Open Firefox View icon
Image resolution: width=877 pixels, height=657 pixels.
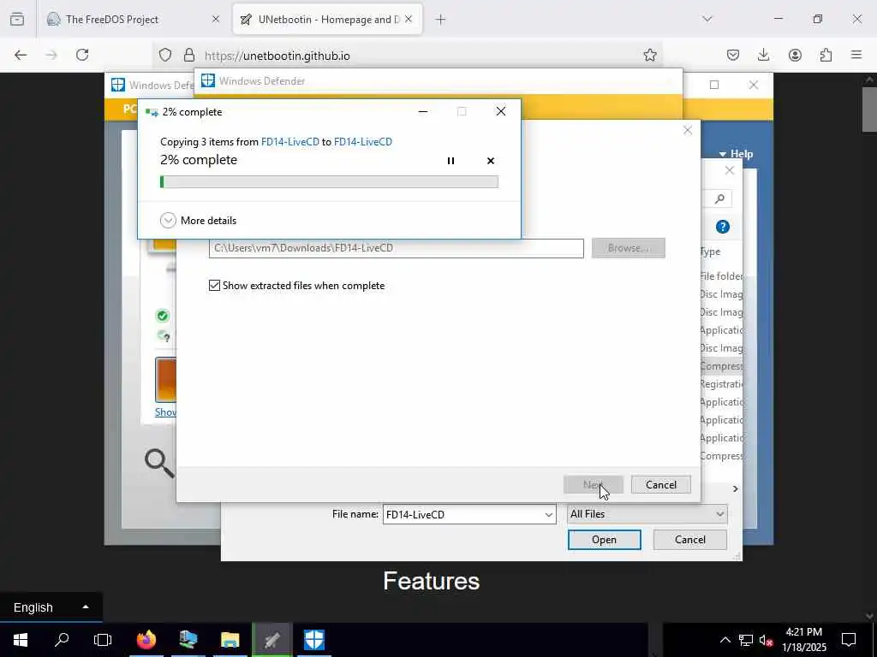pos(17,20)
